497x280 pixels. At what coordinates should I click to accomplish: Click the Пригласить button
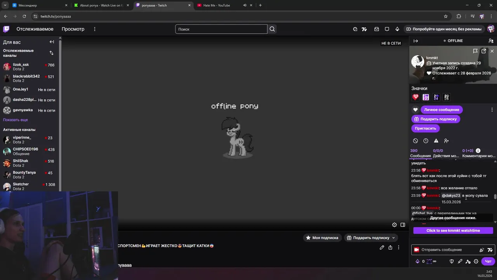(x=426, y=128)
